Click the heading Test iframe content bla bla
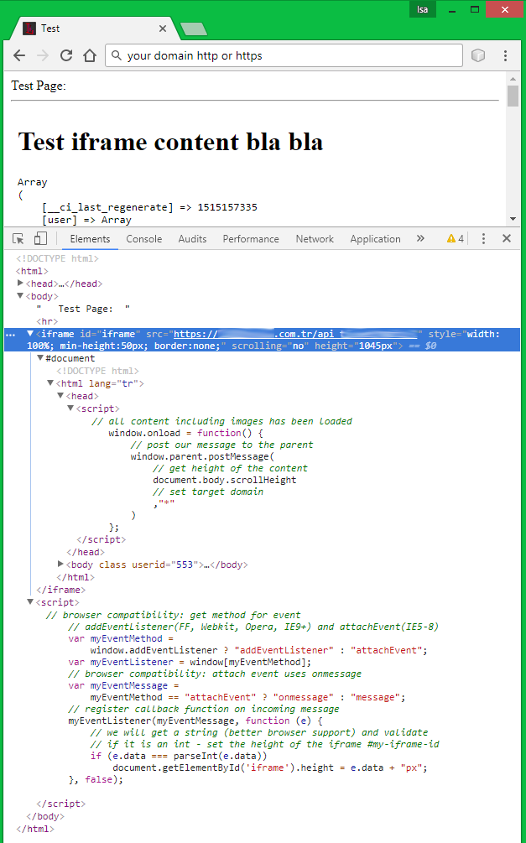This screenshot has height=843, width=526. 170,142
